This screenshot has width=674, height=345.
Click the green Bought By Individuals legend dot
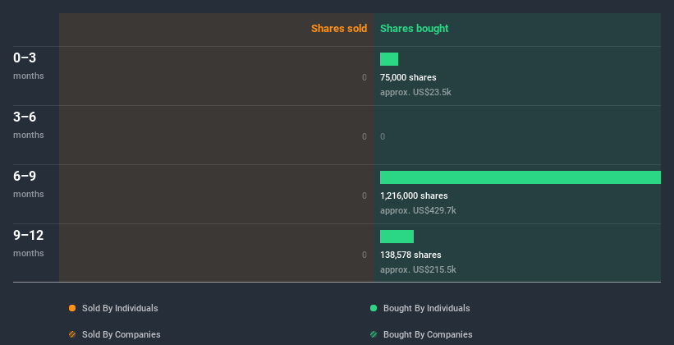pyautogui.click(x=374, y=308)
